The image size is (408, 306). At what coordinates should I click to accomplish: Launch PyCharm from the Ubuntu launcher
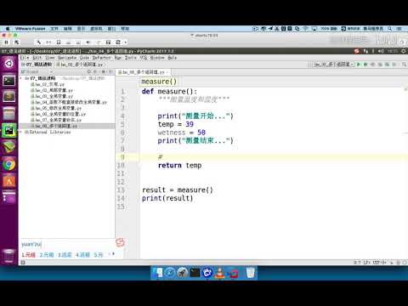pyautogui.click(x=8, y=130)
